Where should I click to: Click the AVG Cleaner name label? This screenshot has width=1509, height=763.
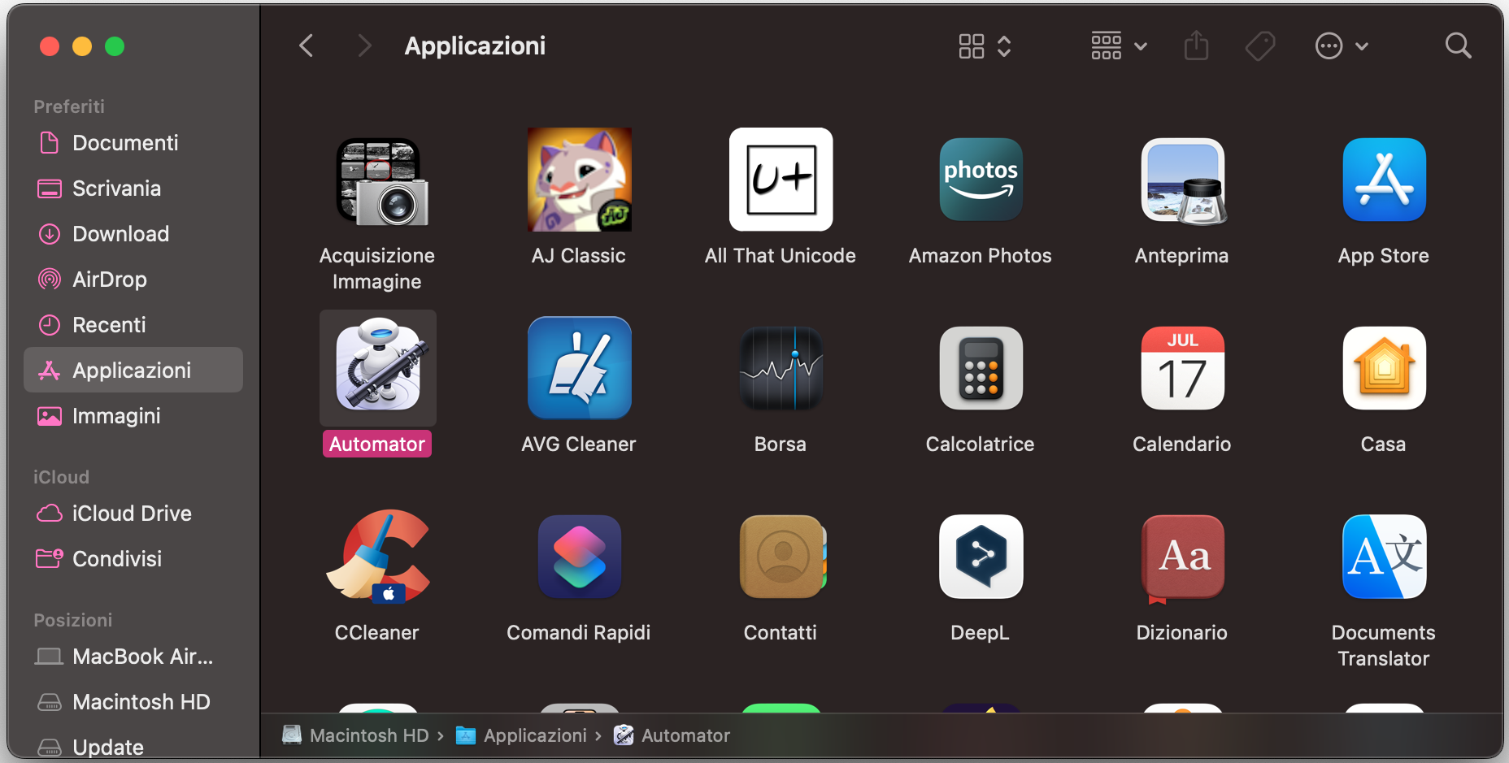pos(579,444)
